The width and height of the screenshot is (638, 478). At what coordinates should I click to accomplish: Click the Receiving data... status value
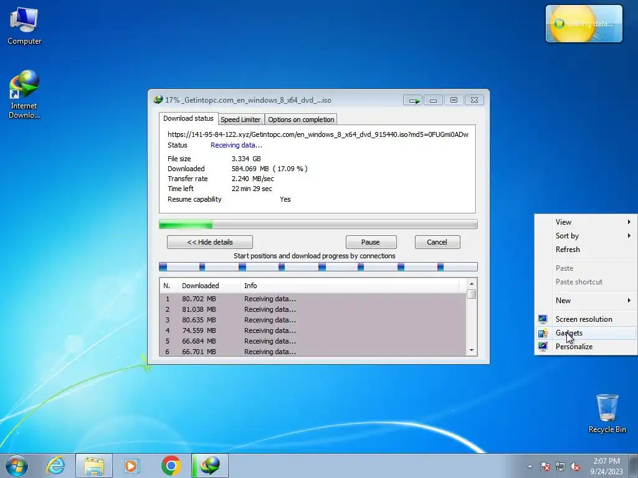[236, 145]
